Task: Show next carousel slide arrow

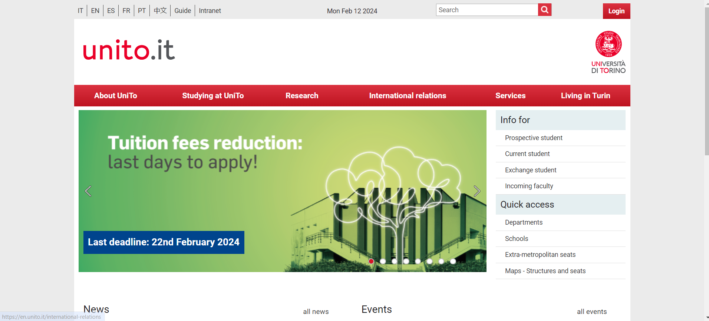Action: coord(477,191)
